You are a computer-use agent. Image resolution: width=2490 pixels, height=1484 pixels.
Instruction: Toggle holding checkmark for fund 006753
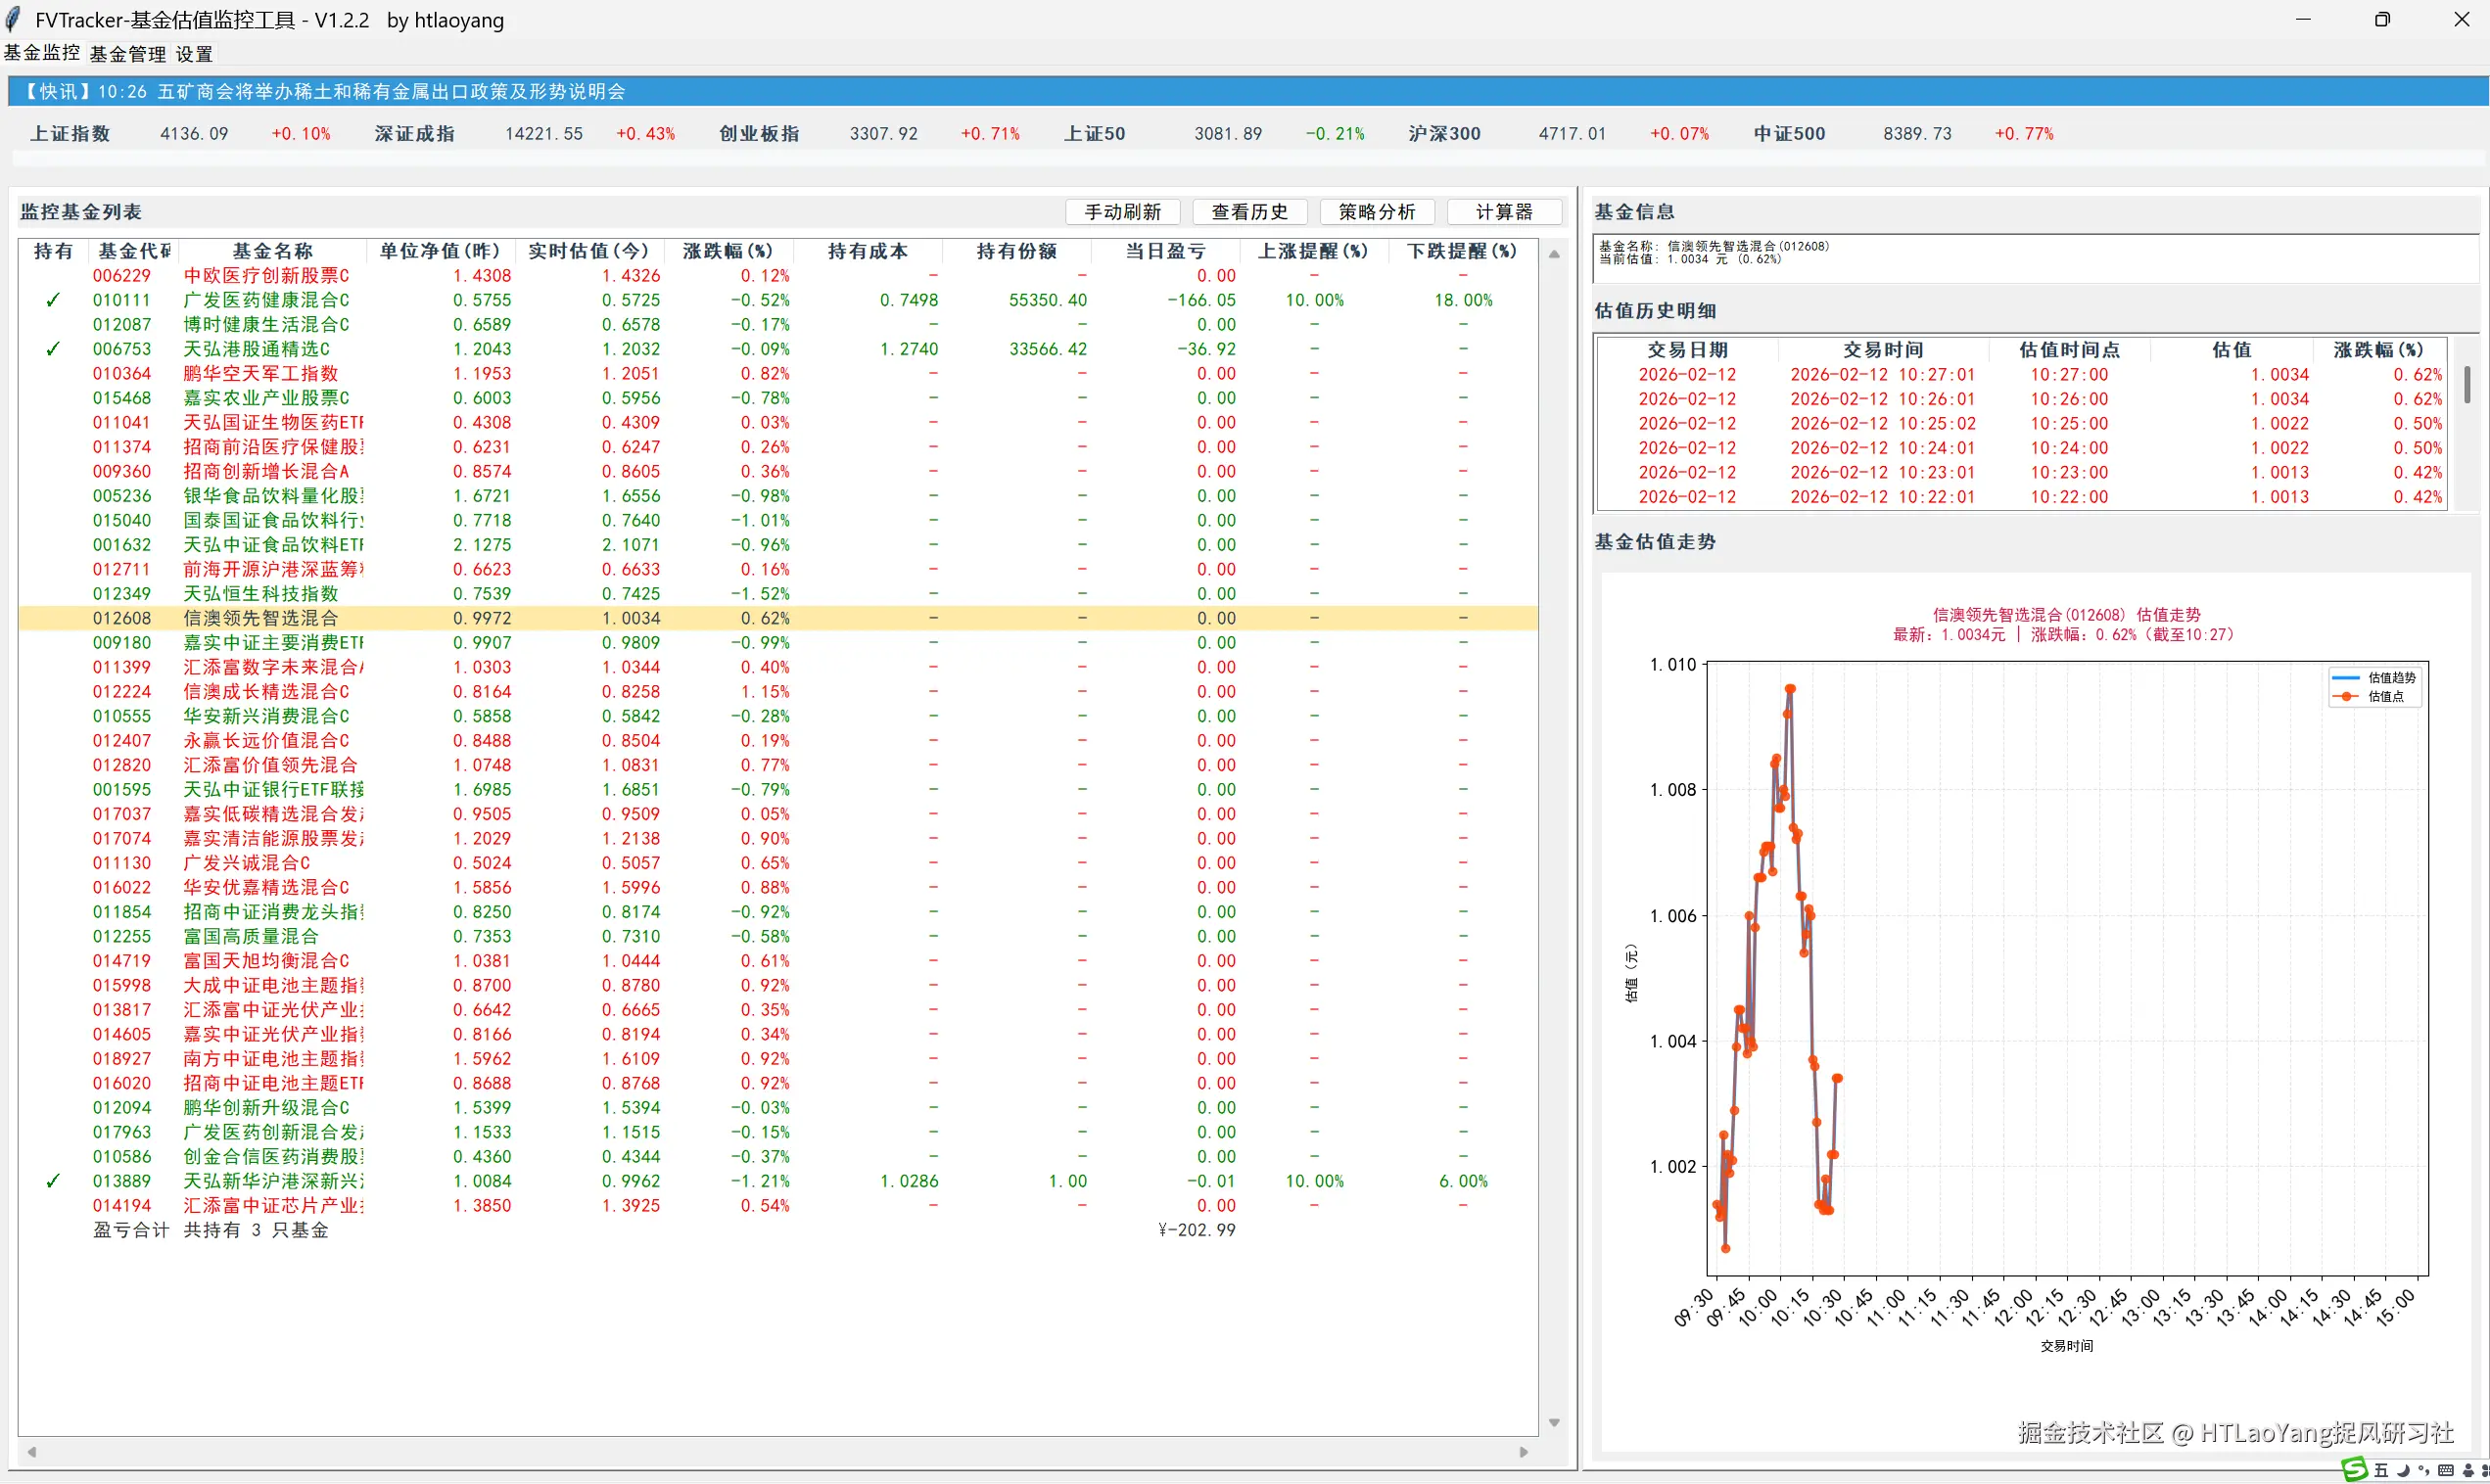tap(53, 349)
